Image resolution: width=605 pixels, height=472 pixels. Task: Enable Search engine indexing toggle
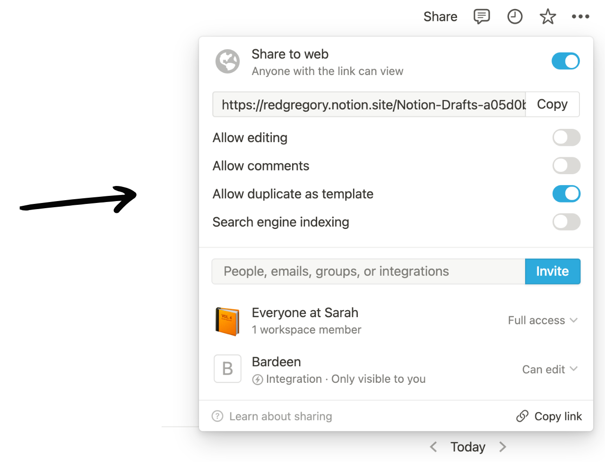(566, 222)
